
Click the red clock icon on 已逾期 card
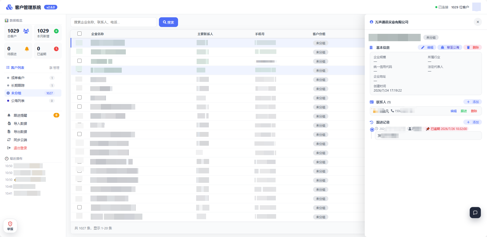(56, 49)
